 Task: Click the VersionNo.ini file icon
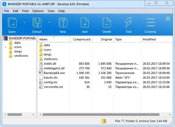[41, 87]
